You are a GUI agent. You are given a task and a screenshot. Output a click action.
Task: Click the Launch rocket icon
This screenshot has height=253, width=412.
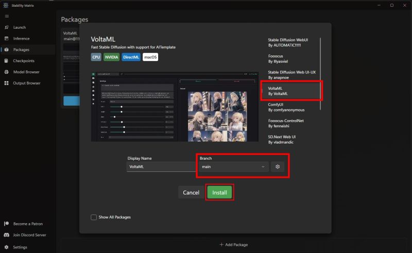(7, 27)
